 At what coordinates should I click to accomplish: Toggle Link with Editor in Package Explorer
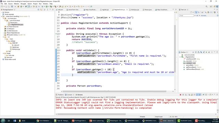[x=41, y=10]
